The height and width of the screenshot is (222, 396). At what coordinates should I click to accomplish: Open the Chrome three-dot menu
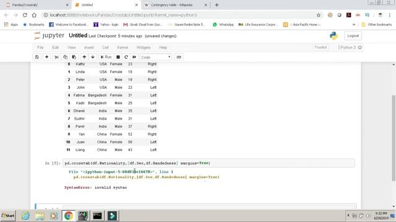click(390, 15)
